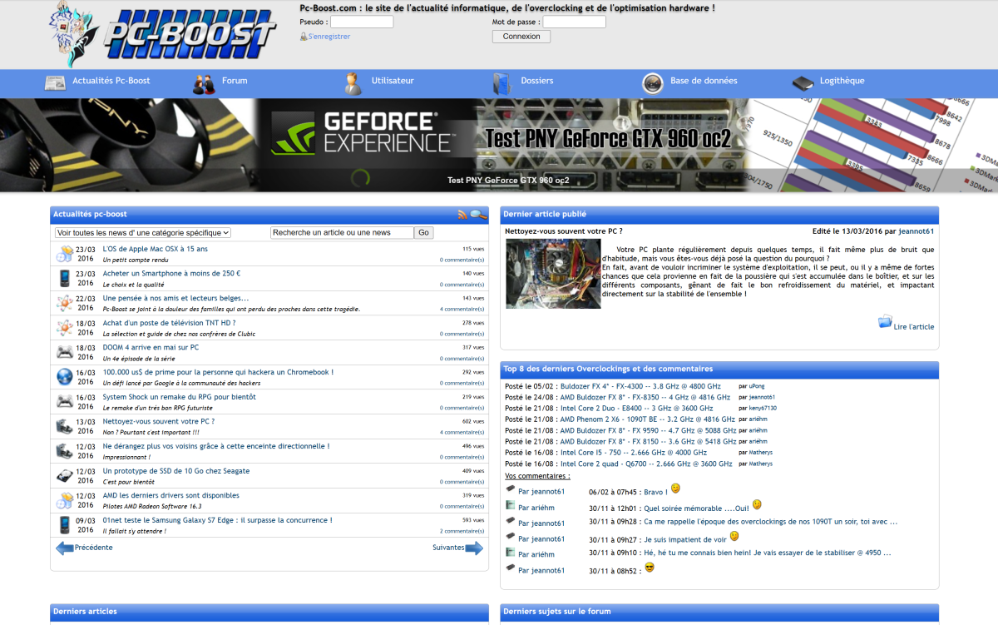
Task: Open the PC interior article thumbnail
Action: click(x=553, y=274)
